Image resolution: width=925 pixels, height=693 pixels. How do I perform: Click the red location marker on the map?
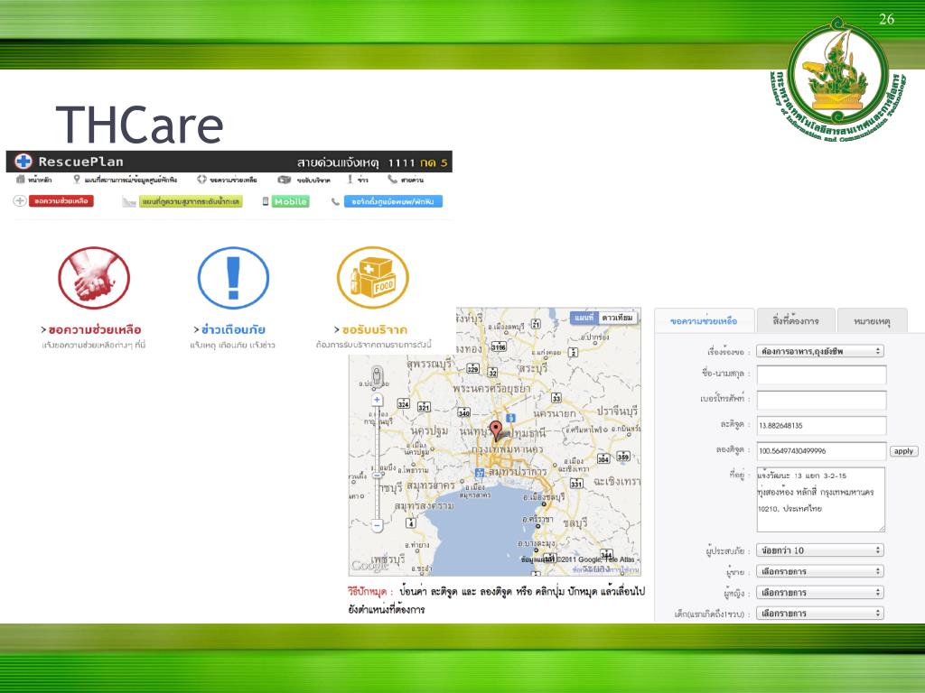[497, 430]
